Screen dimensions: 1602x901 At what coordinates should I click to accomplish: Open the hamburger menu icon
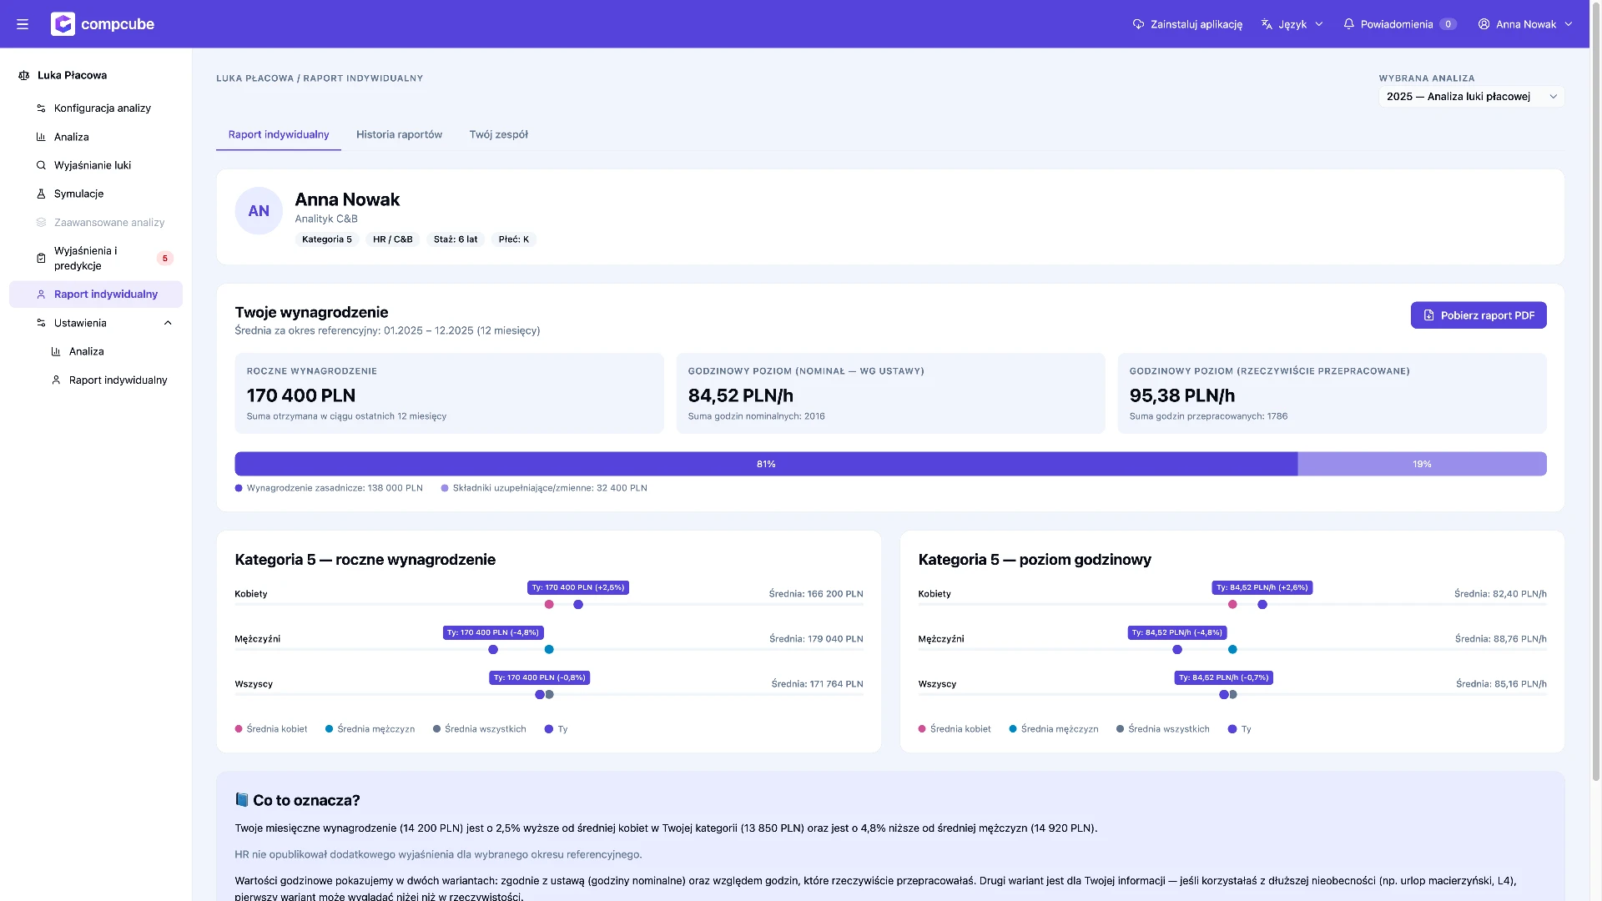(x=23, y=24)
